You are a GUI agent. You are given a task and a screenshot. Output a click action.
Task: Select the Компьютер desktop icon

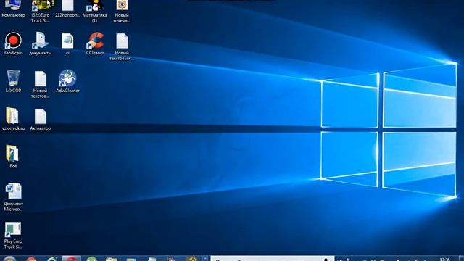click(13, 9)
